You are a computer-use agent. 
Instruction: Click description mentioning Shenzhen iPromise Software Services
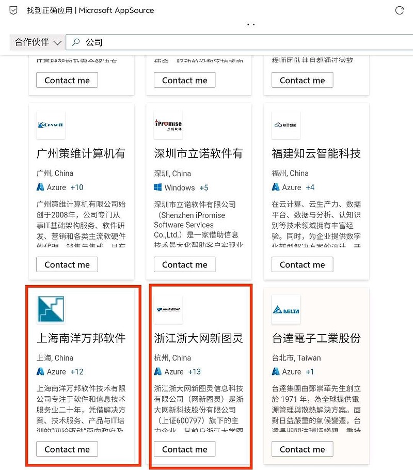click(198, 224)
